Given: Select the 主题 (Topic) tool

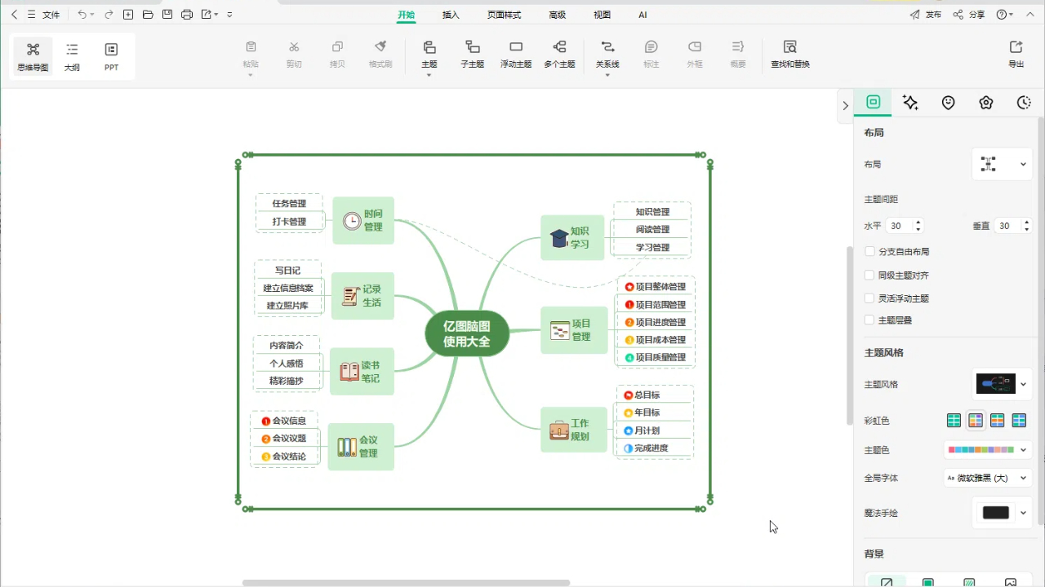Looking at the screenshot, I should coord(429,53).
